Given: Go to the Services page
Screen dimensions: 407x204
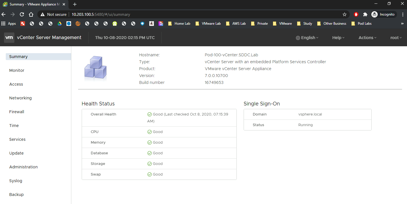Looking at the screenshot, I should coord(17,139).
